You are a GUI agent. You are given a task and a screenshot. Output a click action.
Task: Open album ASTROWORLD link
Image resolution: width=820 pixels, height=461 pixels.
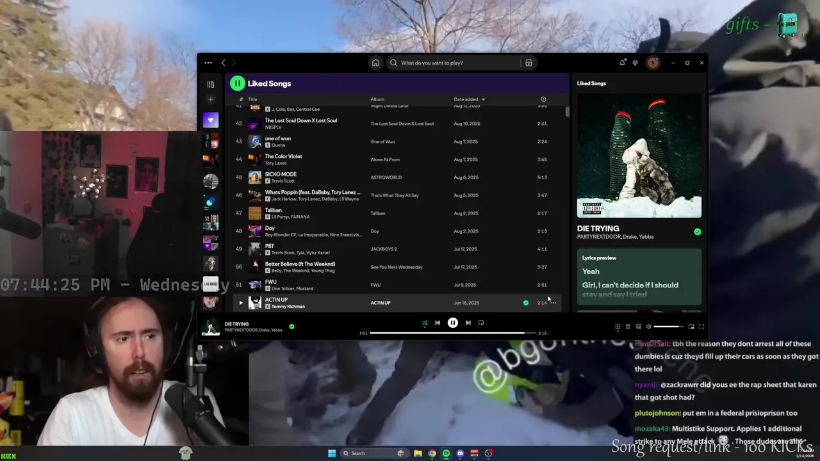point(386,177)
